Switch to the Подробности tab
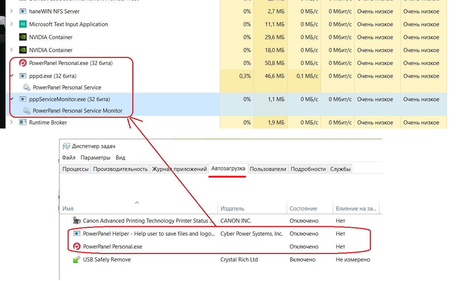Image resolution: width=457 pixels, height=281 pixels. (308, 169)
